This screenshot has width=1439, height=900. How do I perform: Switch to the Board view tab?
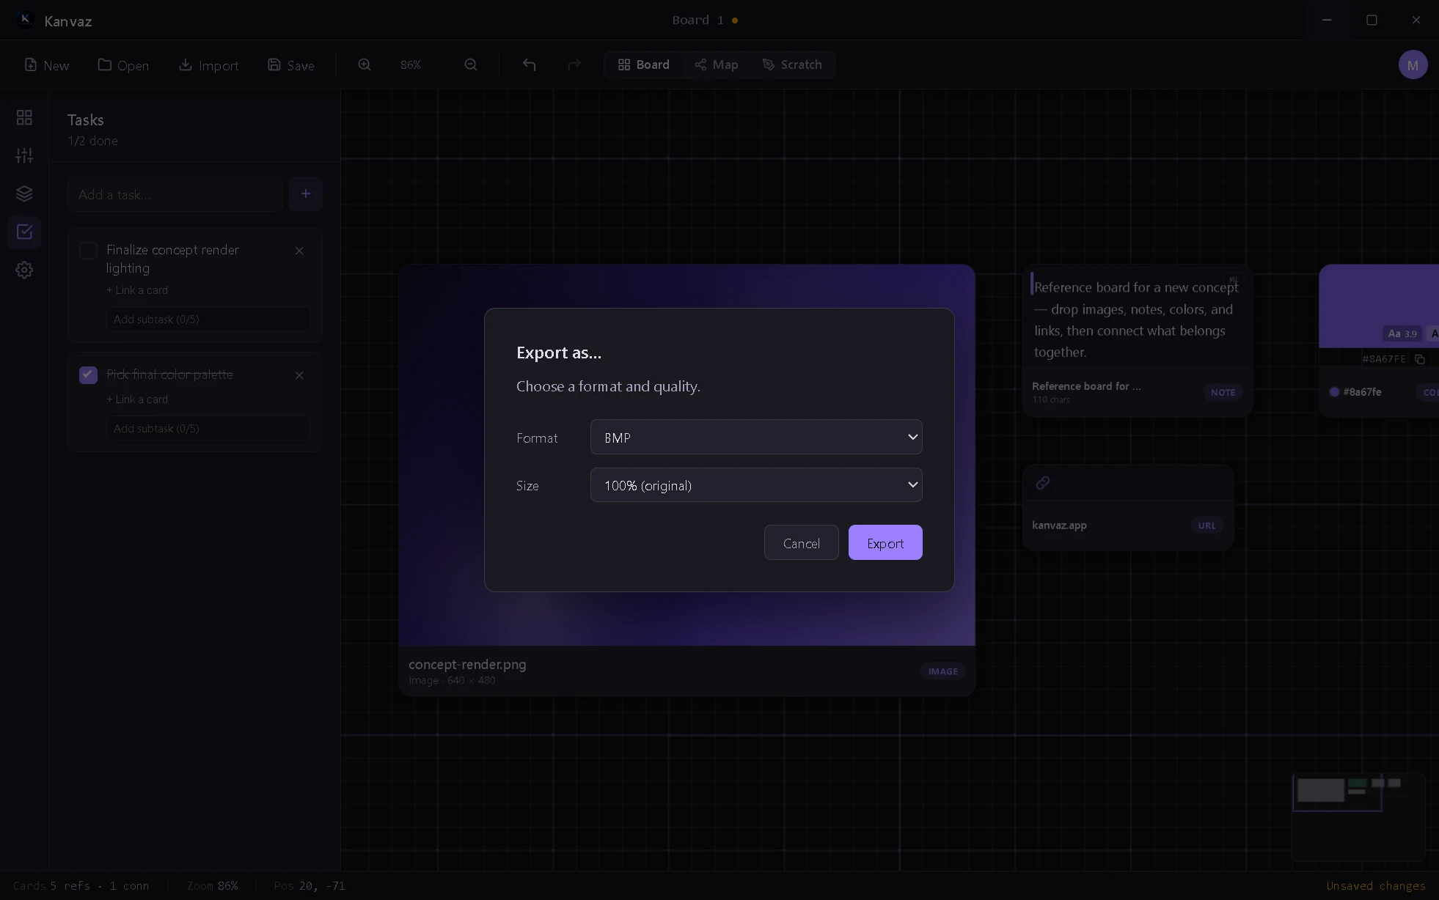coord(643,64)
